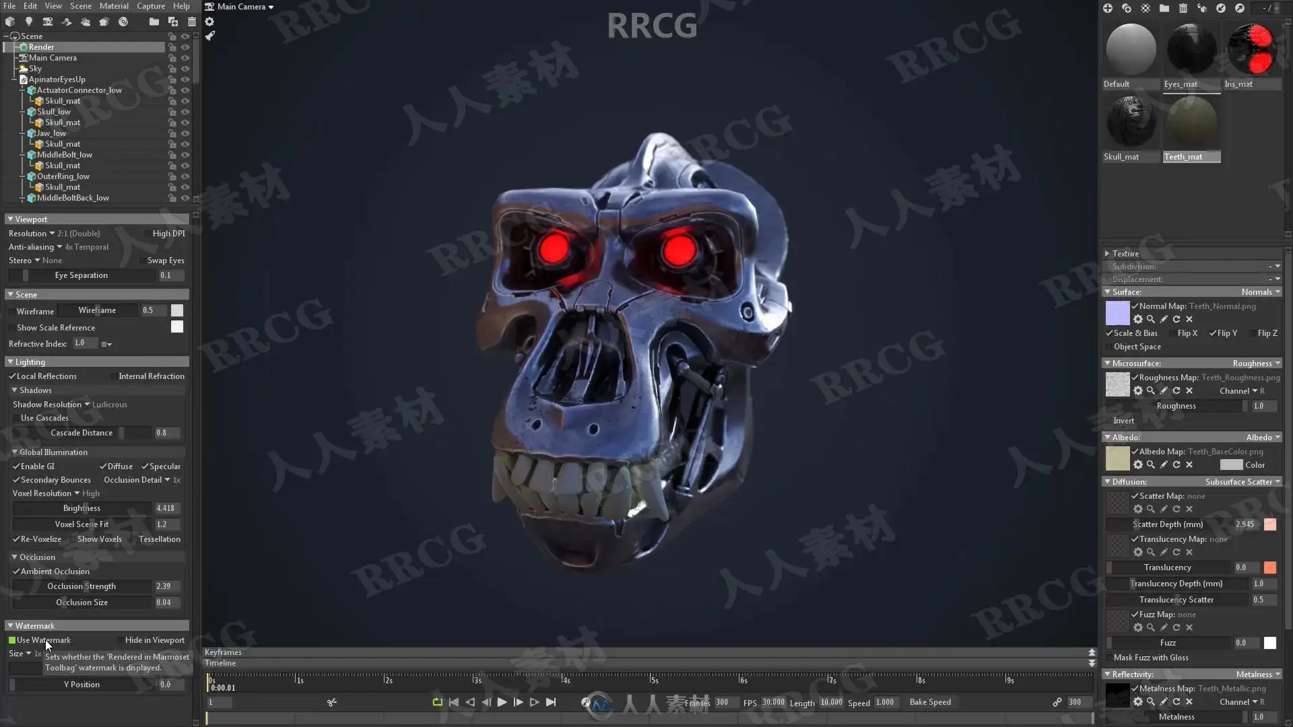Delete the selected scene object with the trash icon
Screen dimensions: 1293x727
(192, 22)
